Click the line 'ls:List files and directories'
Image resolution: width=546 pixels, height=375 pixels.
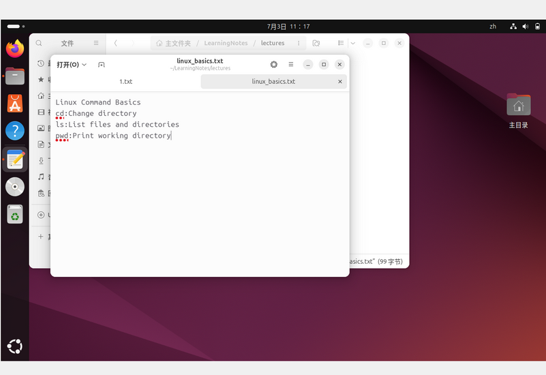click(x=117, y=125)
